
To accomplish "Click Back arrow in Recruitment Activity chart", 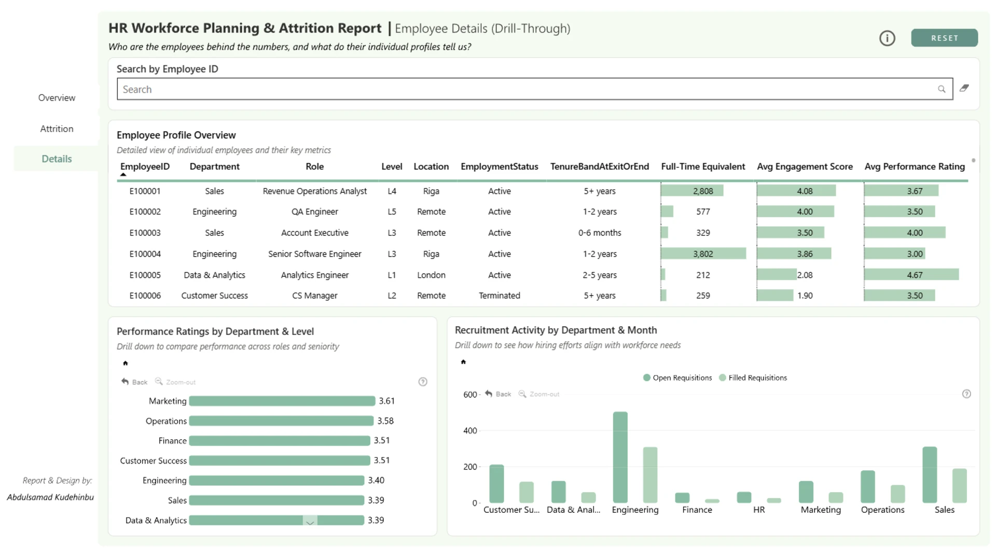I will coord(498,394).
